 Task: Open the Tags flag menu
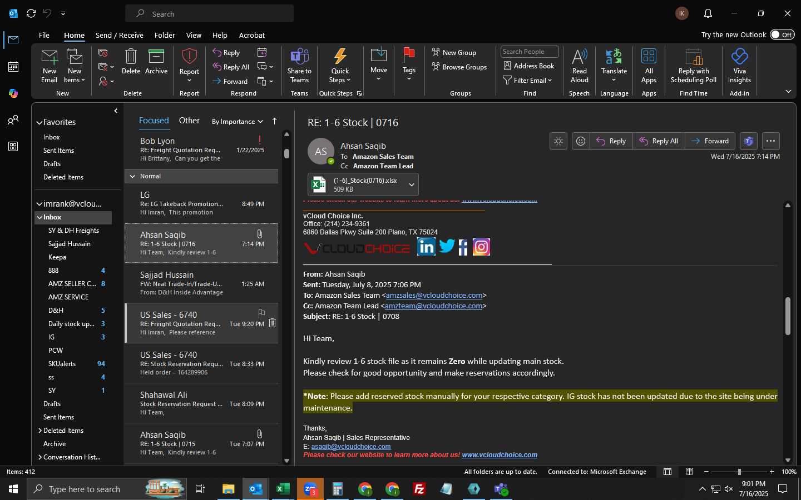tap(409, 65)
